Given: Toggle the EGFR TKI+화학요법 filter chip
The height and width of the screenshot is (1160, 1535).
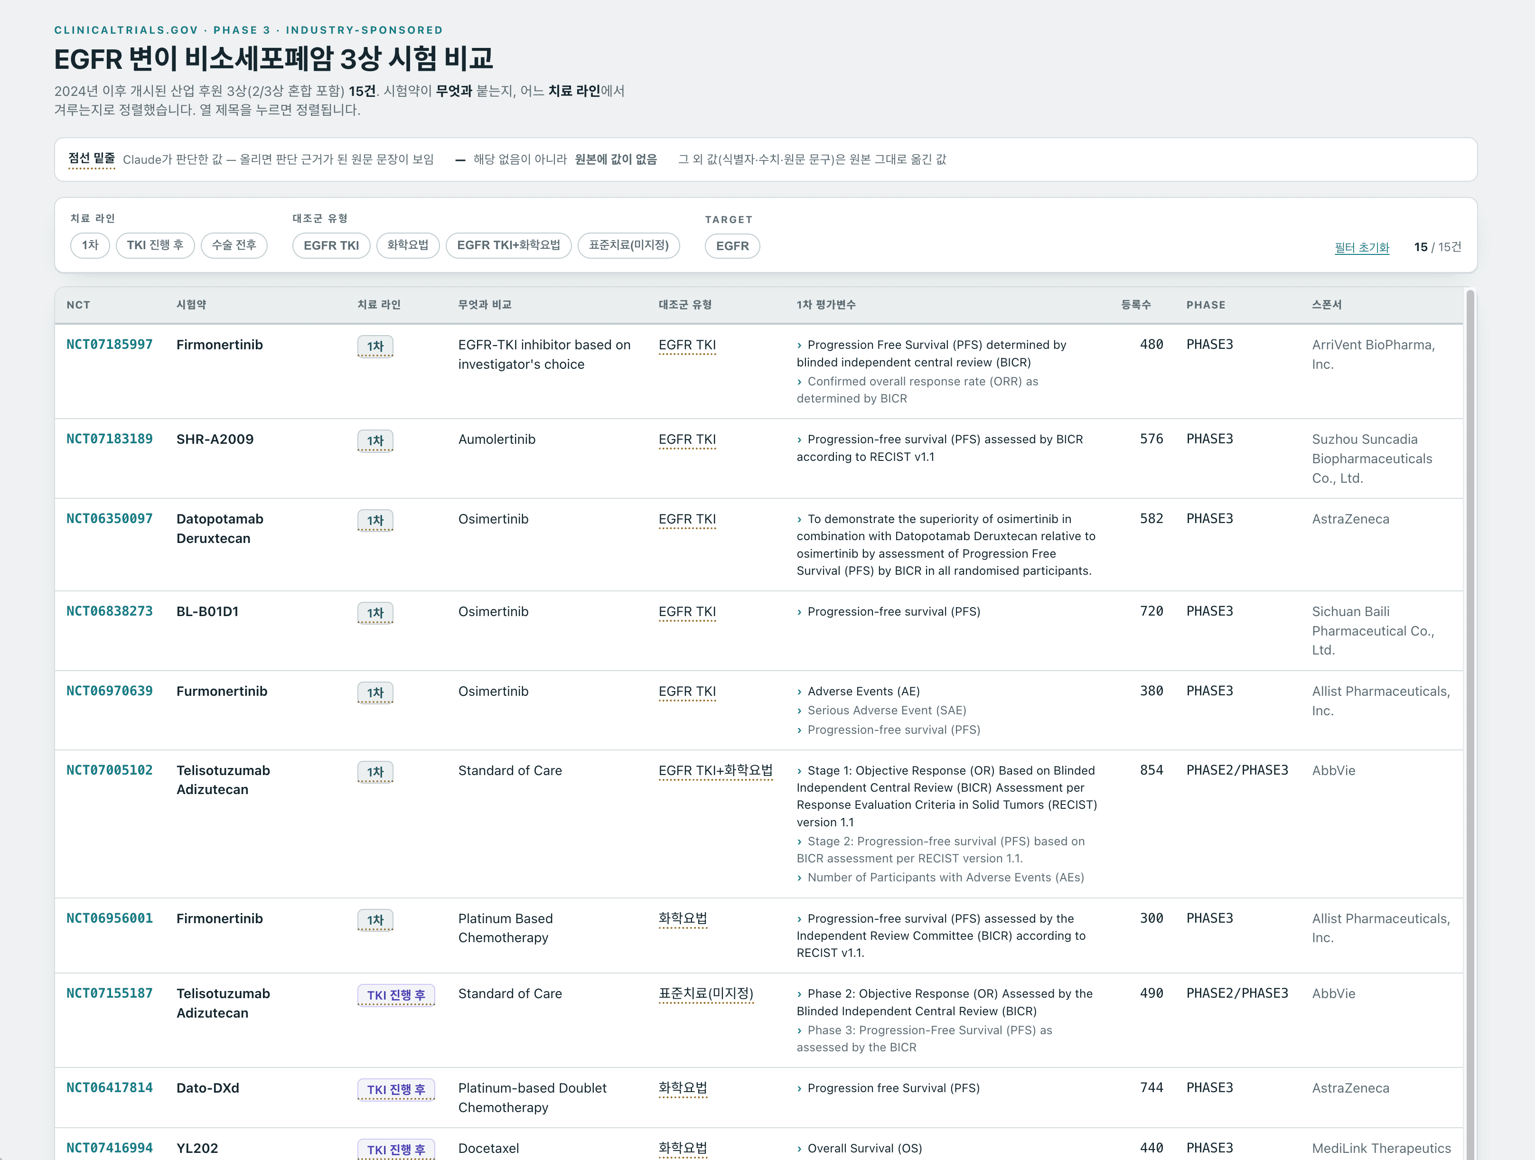Looking at the screenshot, I should 509,245.
